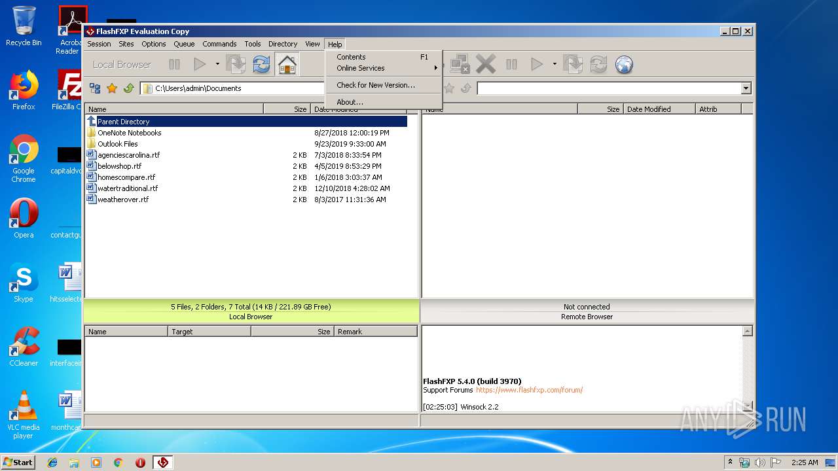The height and width of the screenshot is (471, 838).
Task: Choose Contents from Help menu
Action: 384,57
